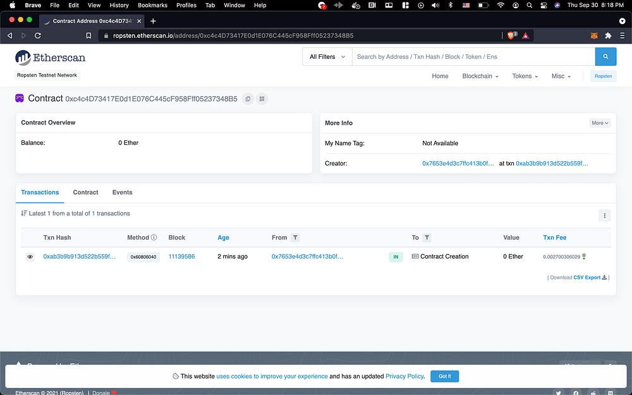This screenshot has width=632, height=395.
Task: Click the volume icon in menu bar
Action: pyautogui.click(x=435, y=5)
